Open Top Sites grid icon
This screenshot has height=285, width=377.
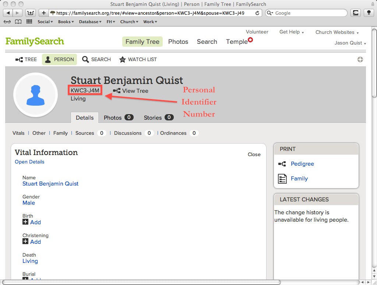point(29,22)
